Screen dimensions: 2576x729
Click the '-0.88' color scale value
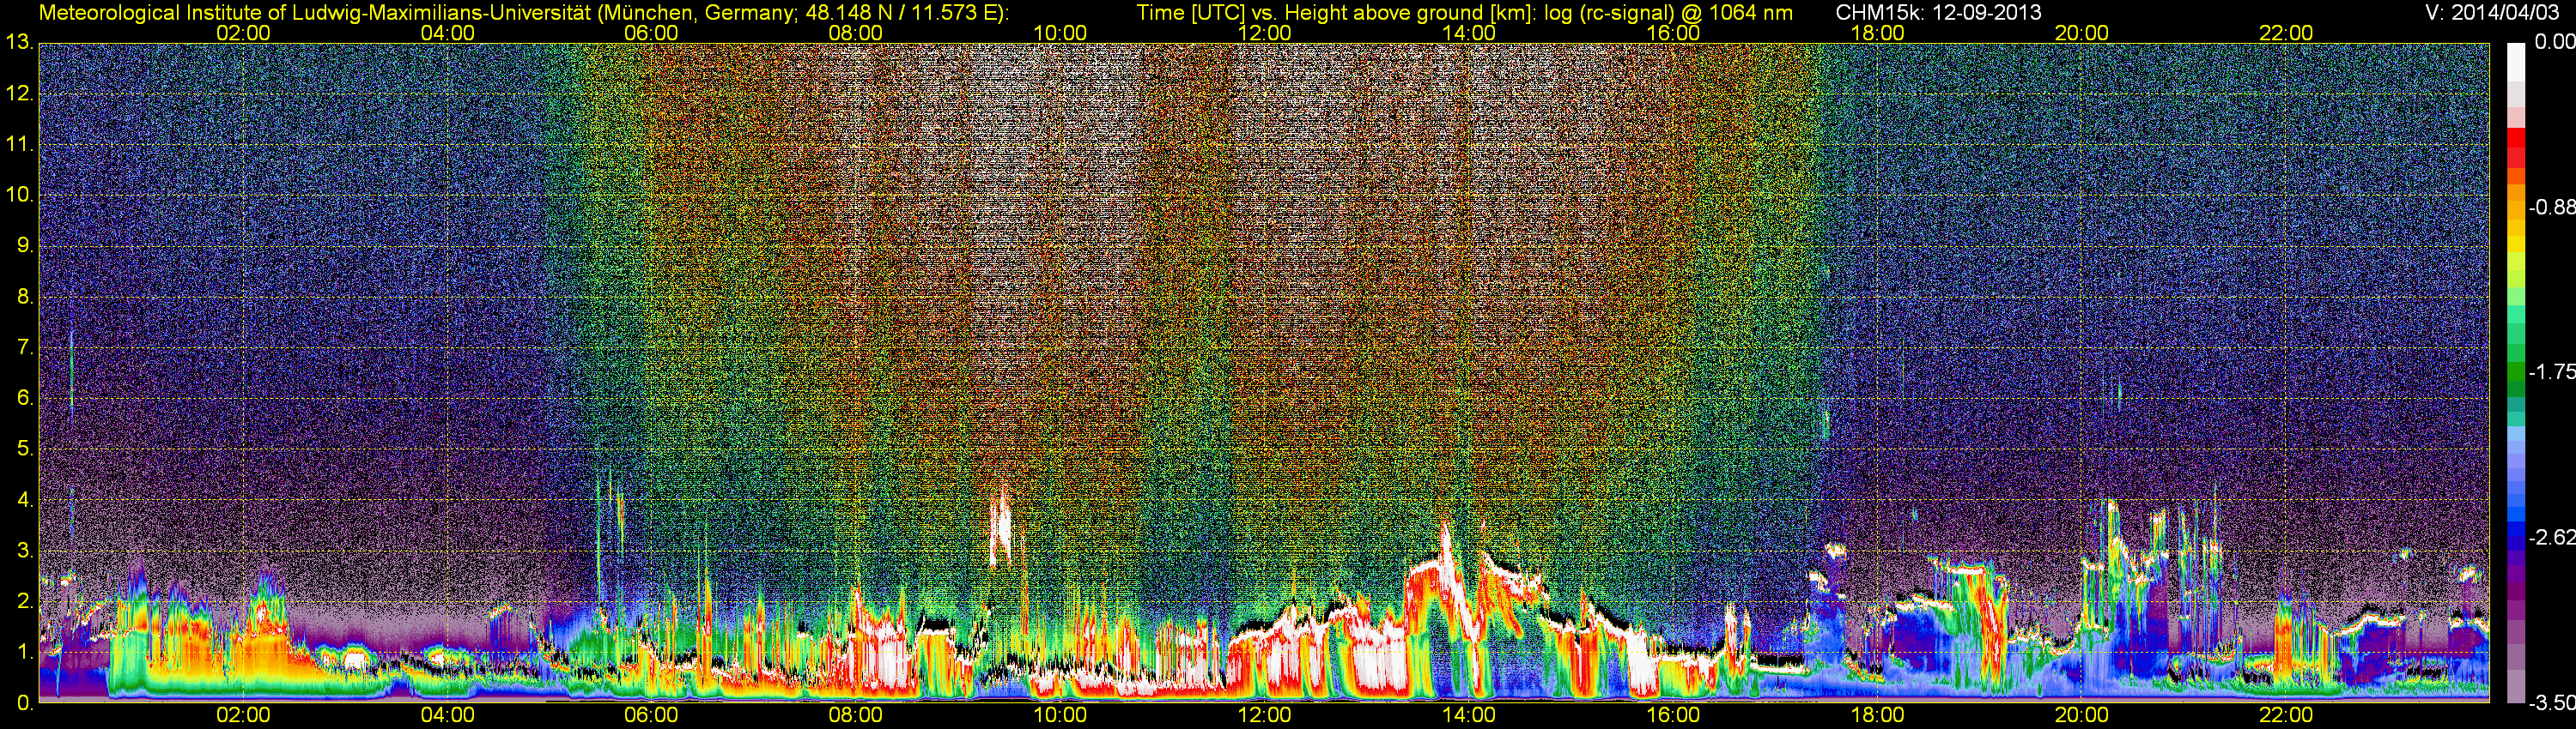point(2551,207)
